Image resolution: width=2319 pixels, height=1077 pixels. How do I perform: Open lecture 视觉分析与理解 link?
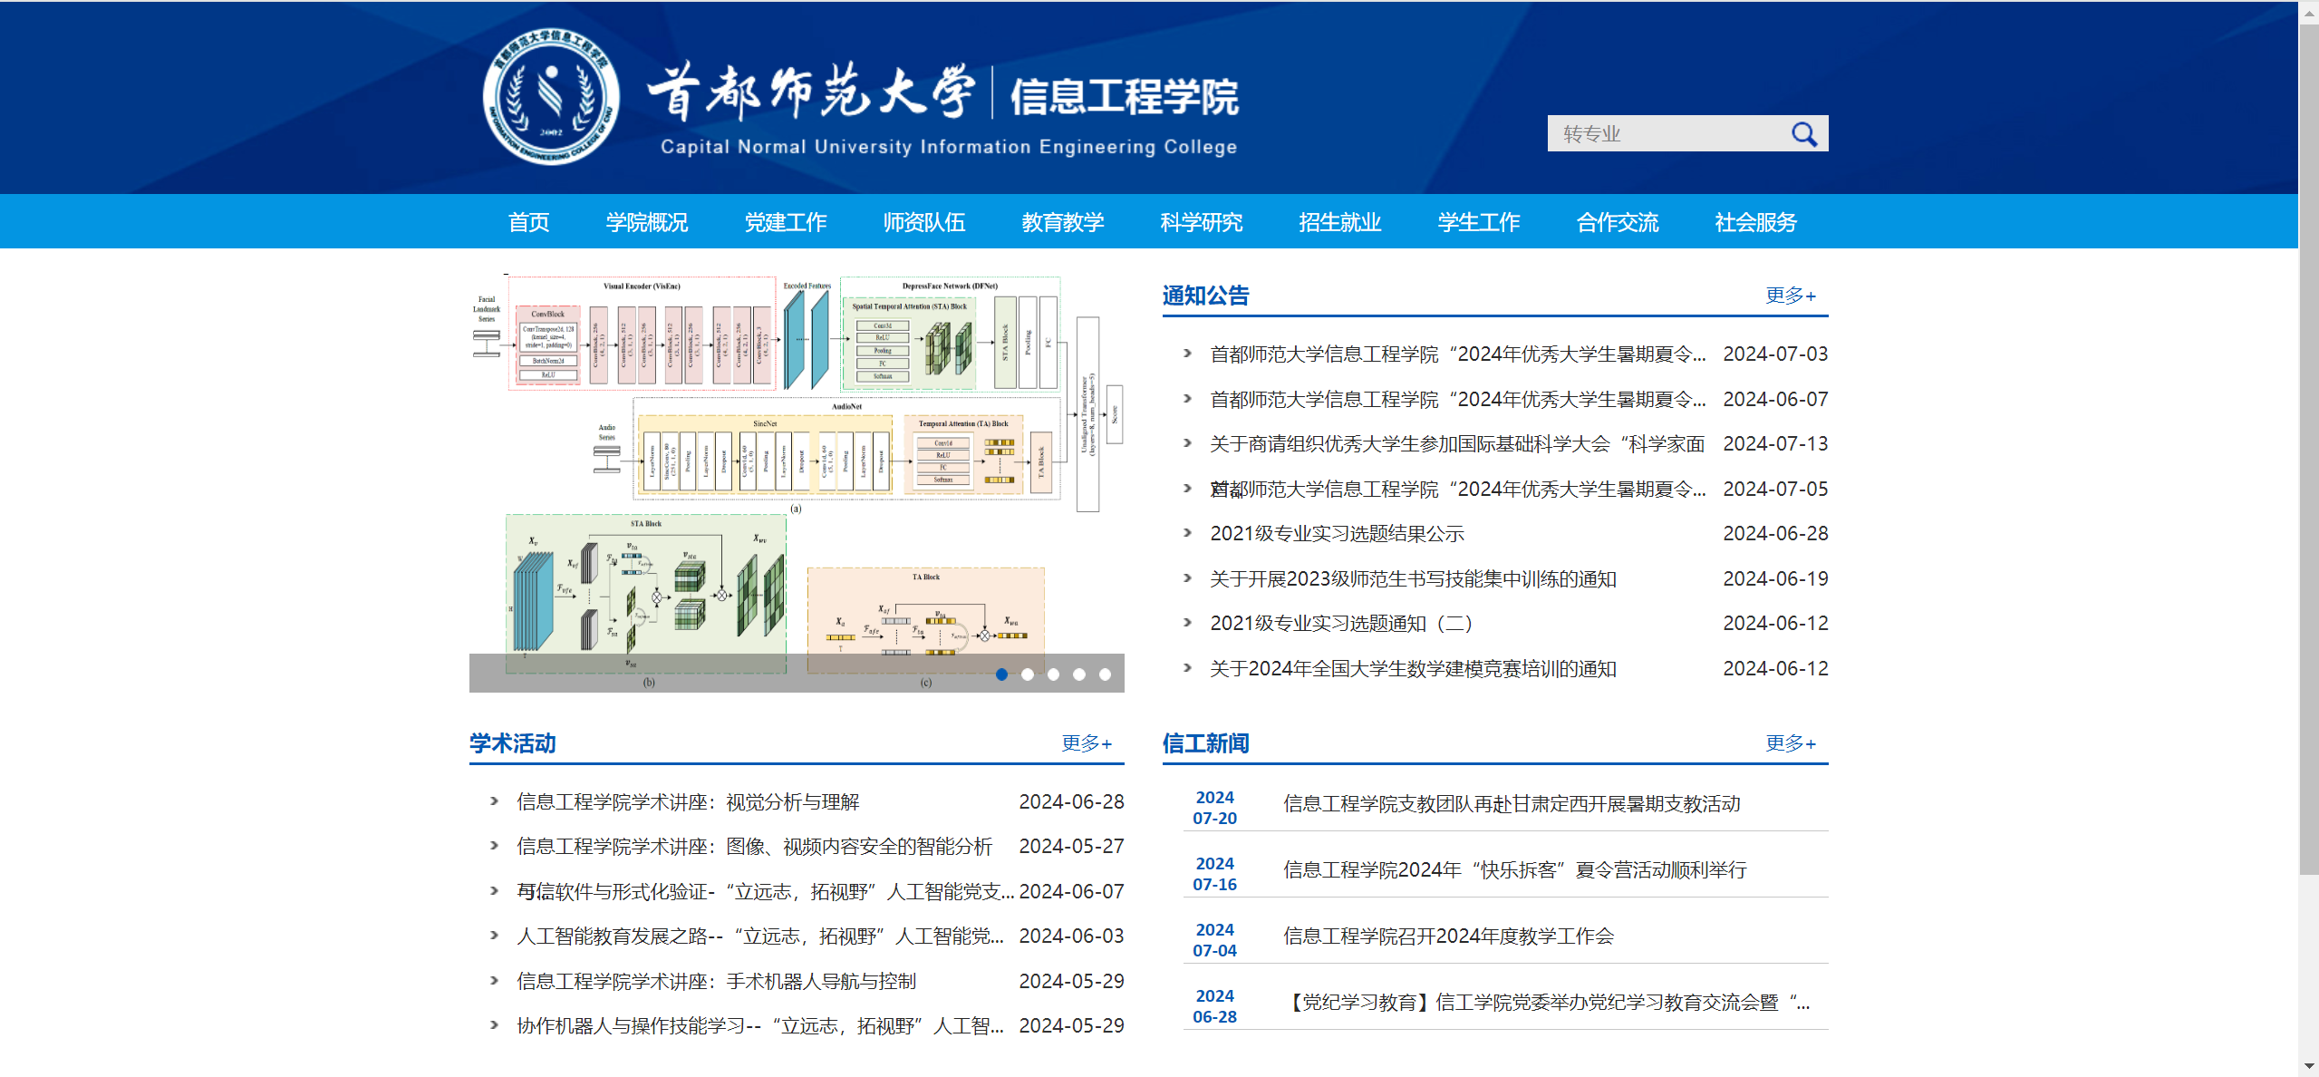(687, 802)
